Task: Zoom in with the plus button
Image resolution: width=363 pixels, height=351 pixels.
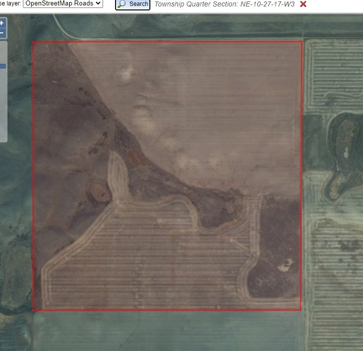Action: (x=2, y=23)
